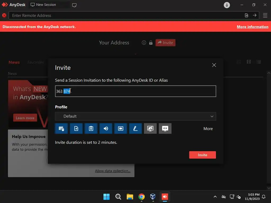Screen dimensions: 271x203
Task: Click the muted volume tray icon
Action: [239, 197]
